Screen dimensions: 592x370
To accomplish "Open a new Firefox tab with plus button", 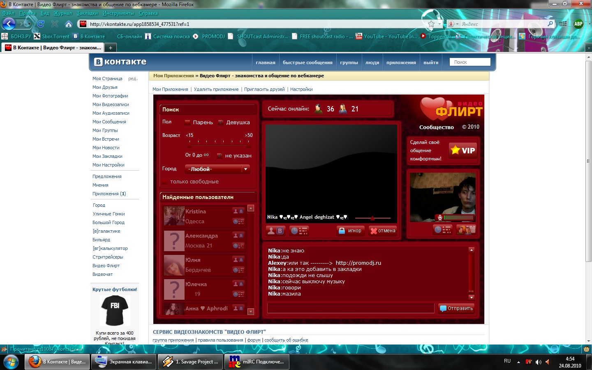I will click(x=110, y=48).
